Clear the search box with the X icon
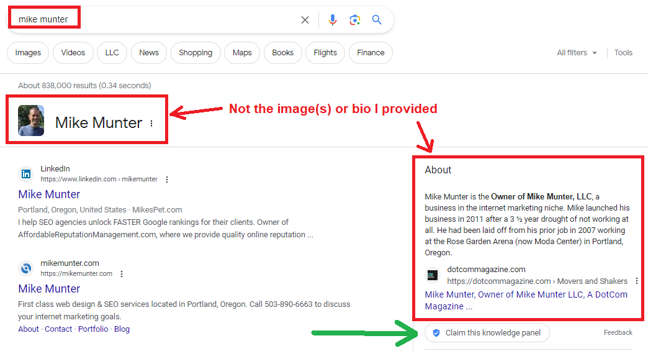 point(305,20)
